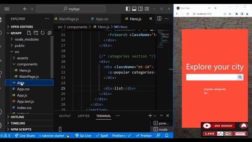Collapse all folders in Explorer
This screenshot has height=142, width=252.
pos(50,33)
